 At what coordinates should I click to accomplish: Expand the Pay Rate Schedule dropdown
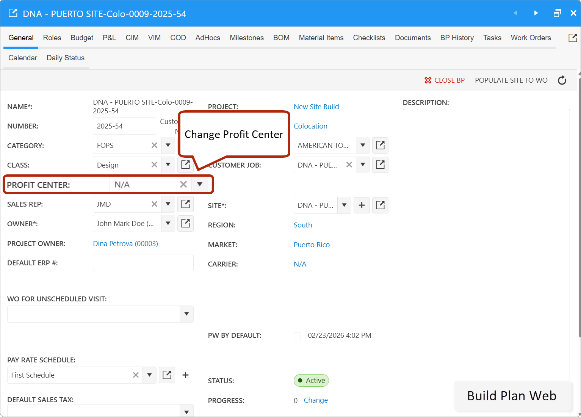[149, 375]
